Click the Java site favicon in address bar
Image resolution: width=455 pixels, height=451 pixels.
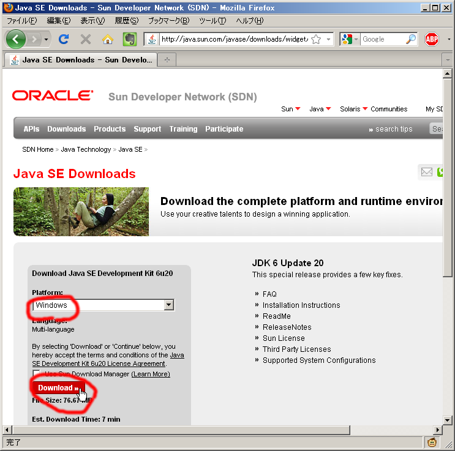pyautogui.click(x=152, y=39)
